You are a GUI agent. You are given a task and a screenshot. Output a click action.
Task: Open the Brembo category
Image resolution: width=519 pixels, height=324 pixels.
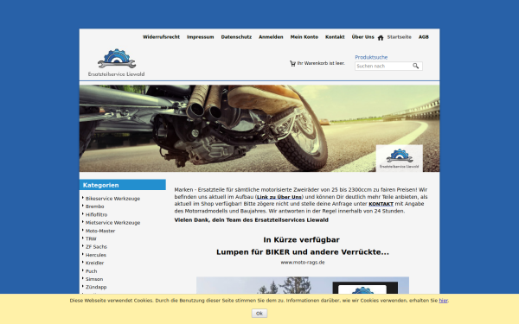[94, 206]
